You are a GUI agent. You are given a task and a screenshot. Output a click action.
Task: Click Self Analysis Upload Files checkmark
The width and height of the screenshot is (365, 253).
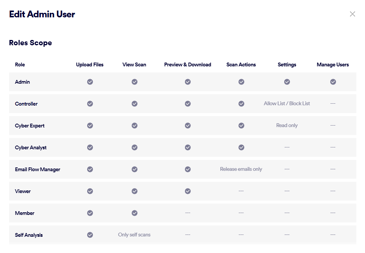click(90, 235)
